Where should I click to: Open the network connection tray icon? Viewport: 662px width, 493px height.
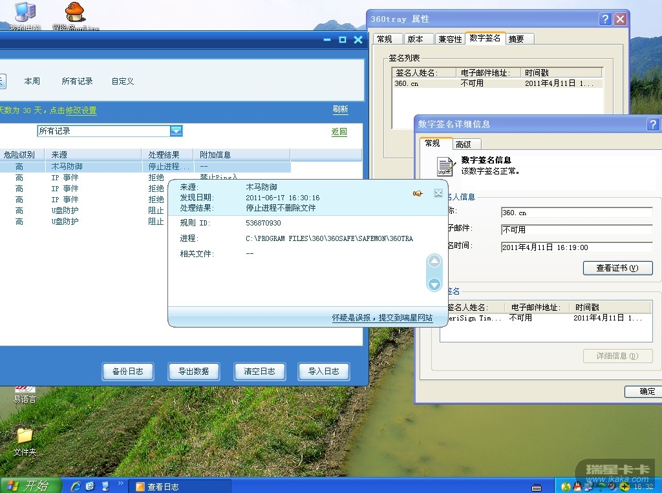tap(589, 487)
